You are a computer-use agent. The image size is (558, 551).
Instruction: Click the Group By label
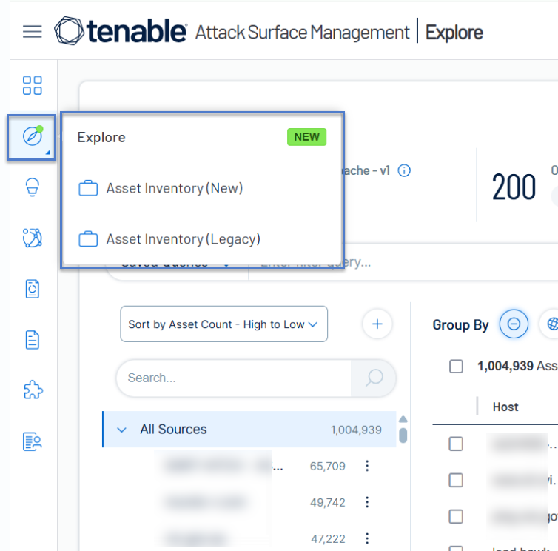(x=460, y=325)
